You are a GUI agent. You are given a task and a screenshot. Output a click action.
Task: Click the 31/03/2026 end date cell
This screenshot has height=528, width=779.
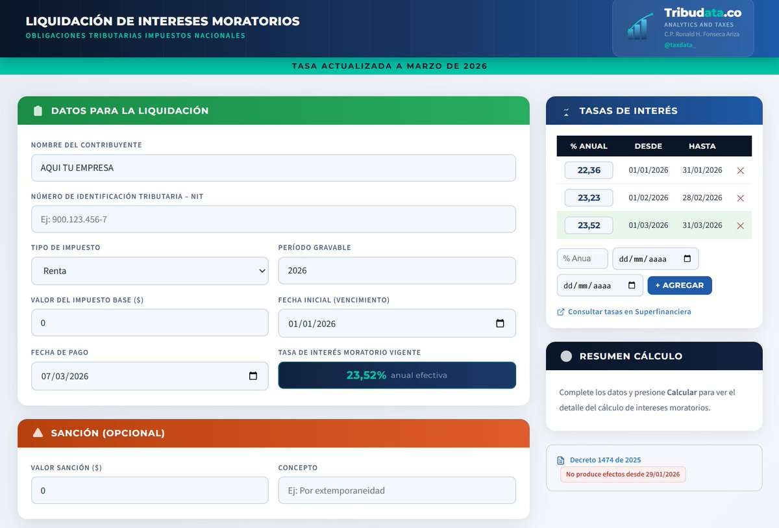(702, 225)
